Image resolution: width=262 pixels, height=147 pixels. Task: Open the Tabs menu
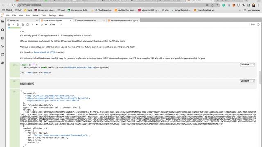tap(43, 16)
